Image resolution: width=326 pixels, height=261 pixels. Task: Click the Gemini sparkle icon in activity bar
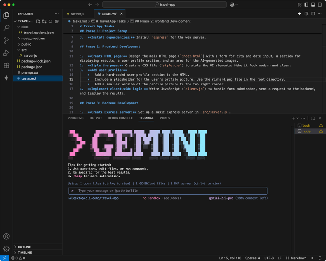7,78
